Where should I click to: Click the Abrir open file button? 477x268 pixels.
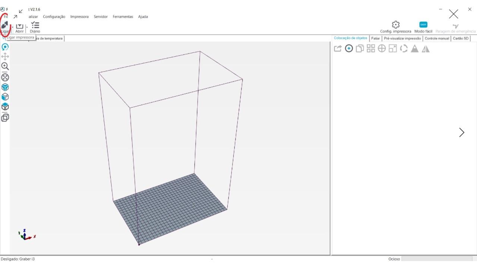coord(19,27)
